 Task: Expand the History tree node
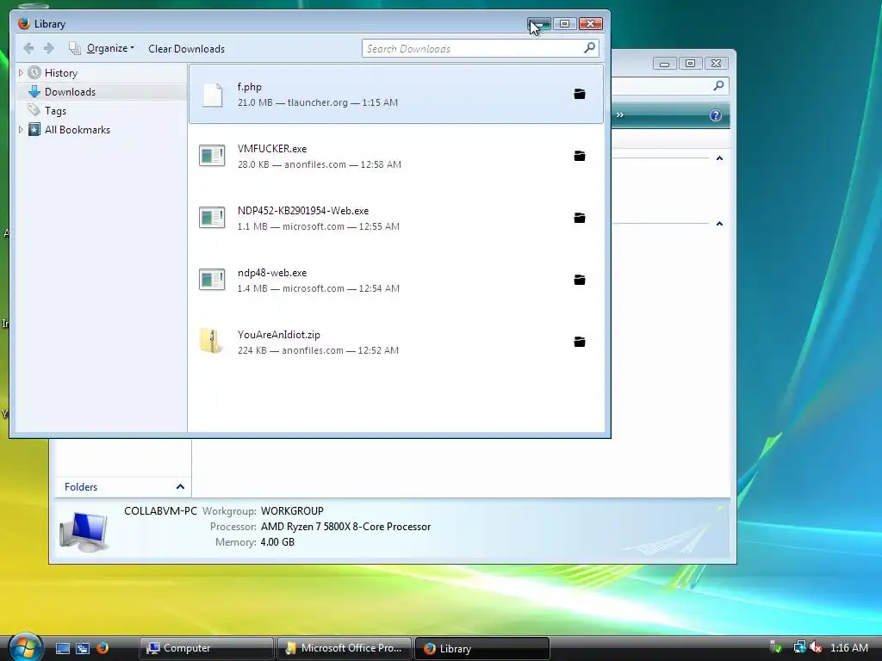(x=21, y=72)
